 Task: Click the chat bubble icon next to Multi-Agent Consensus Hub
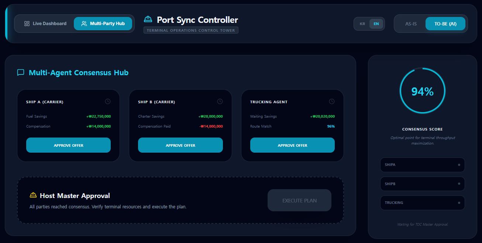click(20, 72)
